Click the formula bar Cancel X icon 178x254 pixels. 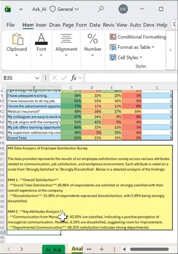point(55,78)
